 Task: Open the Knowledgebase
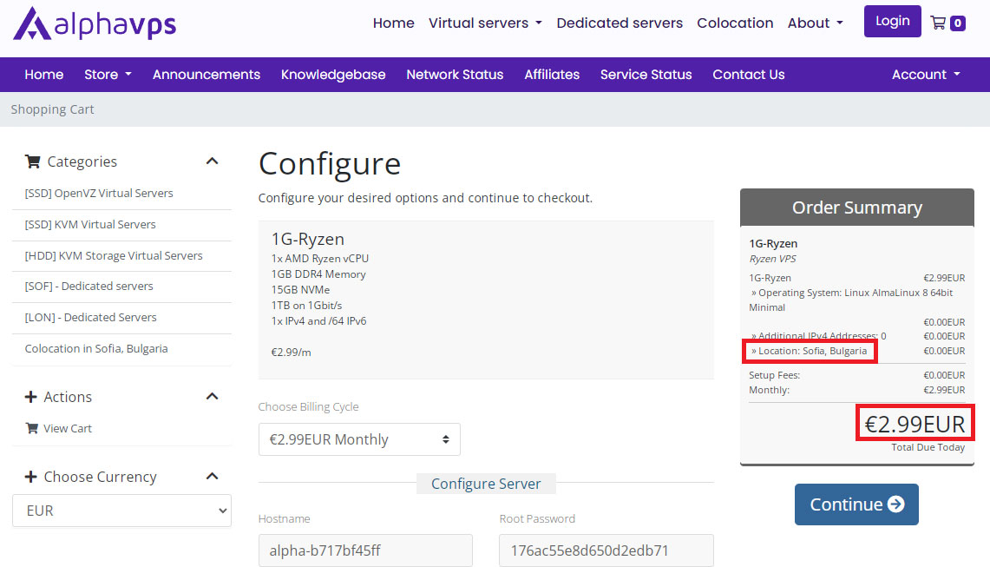point(333,75)
